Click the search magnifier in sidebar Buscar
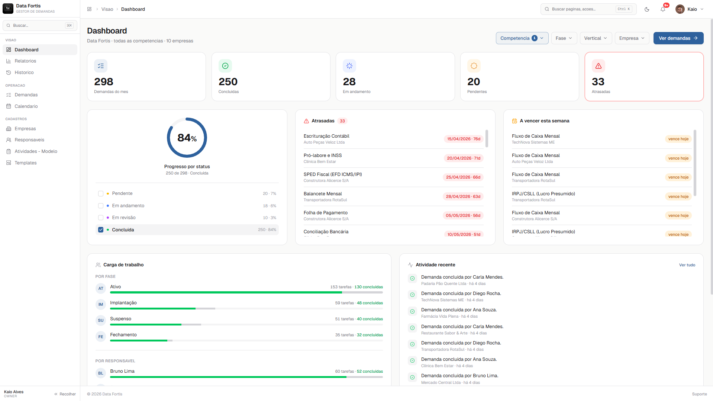Viewport: 713px width, 401px height. coord(9,26)
